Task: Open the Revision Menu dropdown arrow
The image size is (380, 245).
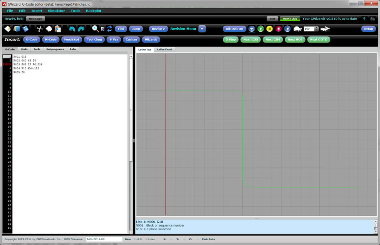Action: tap(202, 28)
